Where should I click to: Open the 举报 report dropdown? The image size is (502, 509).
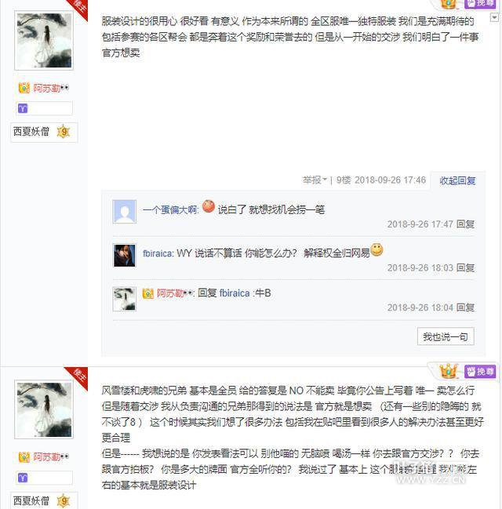tap(315, 180)
